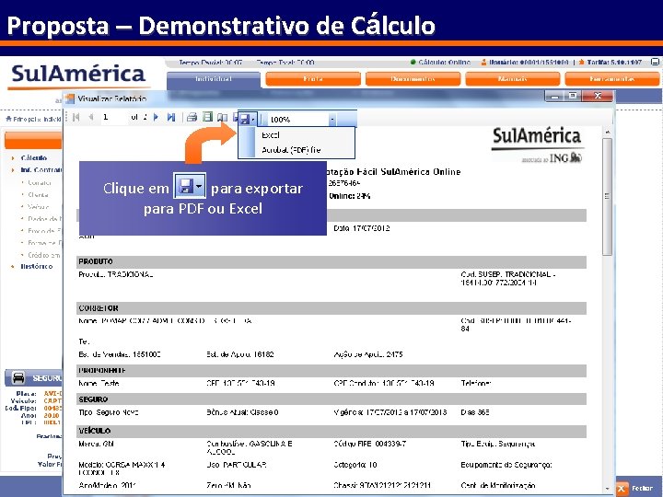Open the 100% zoom dropdown
This screenshot has width=663, height=497.
[x=332, y=120]
